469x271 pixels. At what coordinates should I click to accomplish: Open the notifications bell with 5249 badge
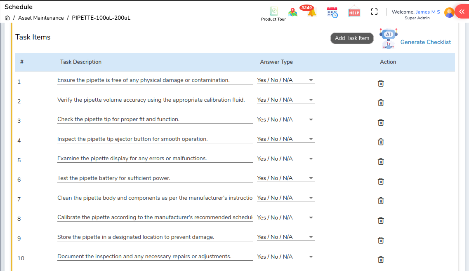pos(311,12)
